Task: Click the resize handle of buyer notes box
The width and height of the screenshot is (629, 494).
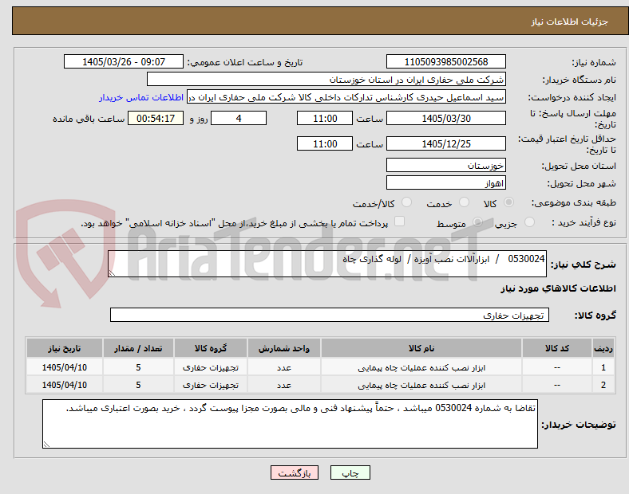Action: [46, 444]
